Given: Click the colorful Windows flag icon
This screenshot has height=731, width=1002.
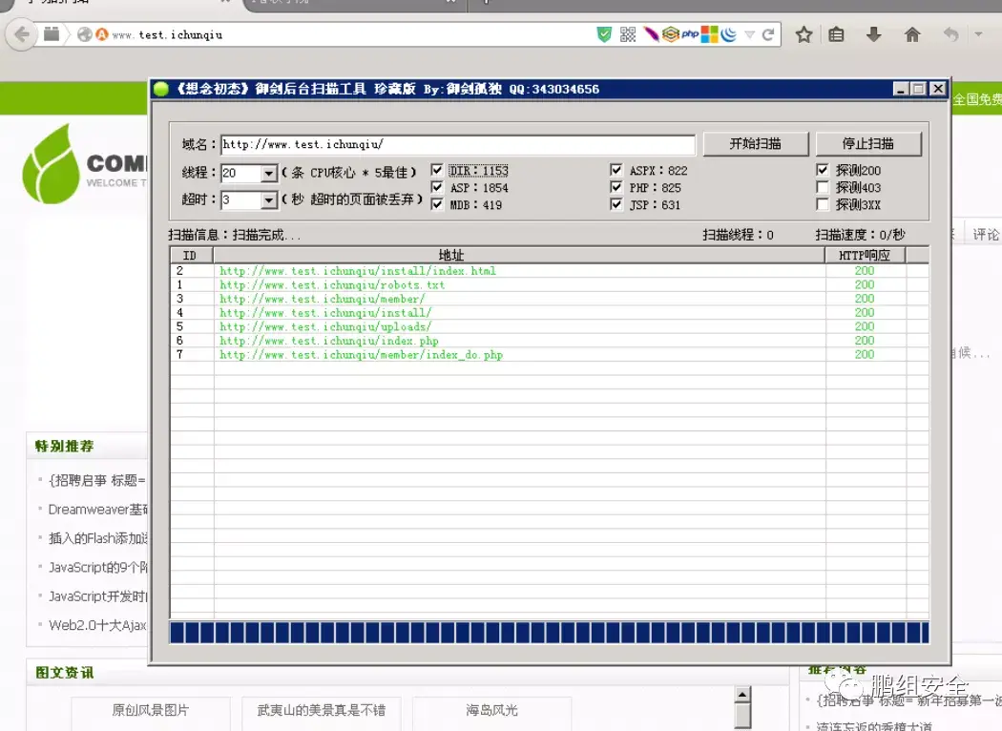Looking at the screenshot, I should 709,34.
